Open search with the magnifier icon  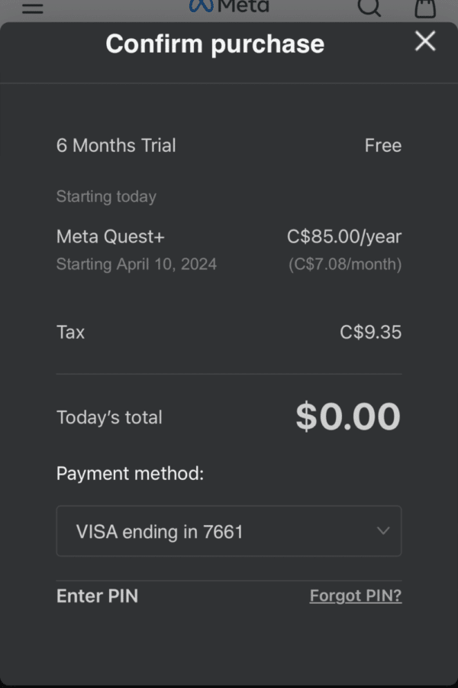pos(369,7)
